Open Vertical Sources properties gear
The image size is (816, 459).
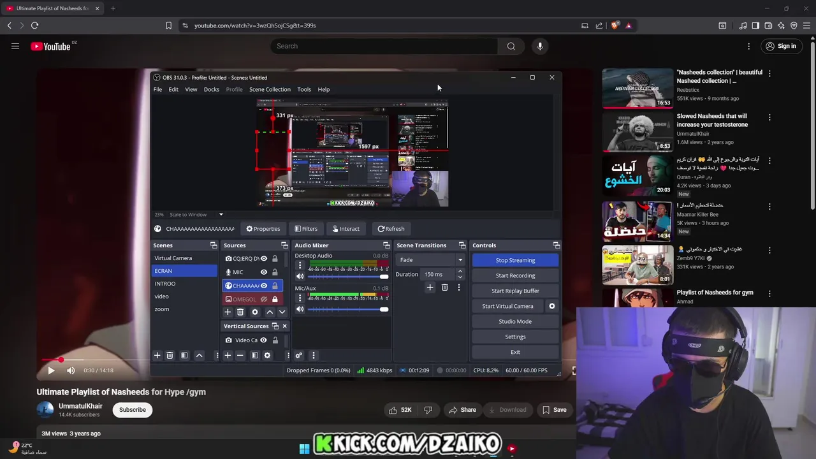click(x=267, y=355)
